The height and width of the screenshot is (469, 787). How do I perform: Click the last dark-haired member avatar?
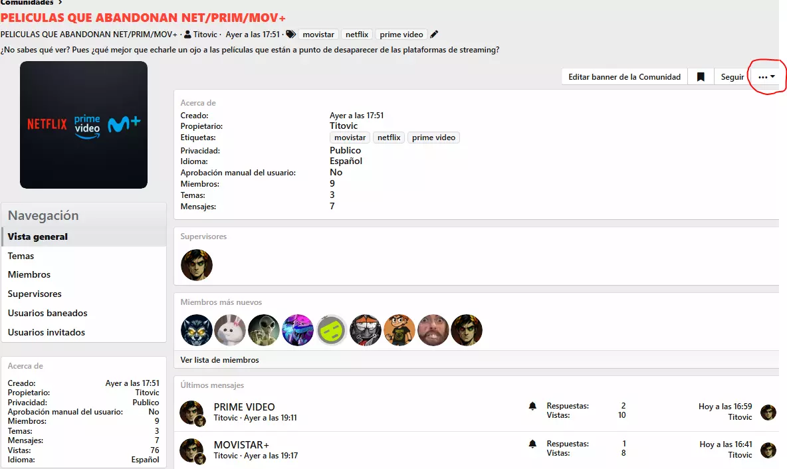tap(467, 330)
